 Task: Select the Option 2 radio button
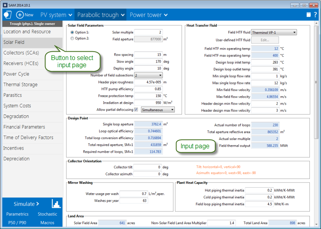[x=73, y=39]
